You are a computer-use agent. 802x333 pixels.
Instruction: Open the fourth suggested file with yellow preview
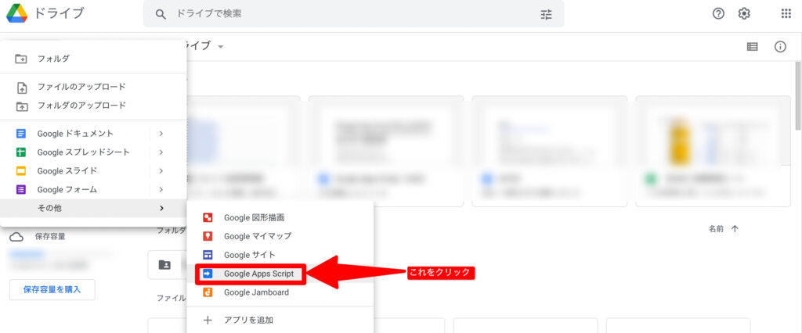pyautogui.click(x=713, y=151)
